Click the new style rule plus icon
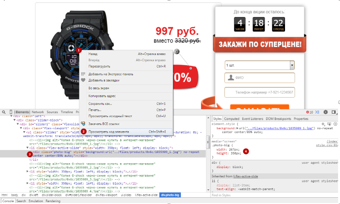The image size is (340, 204). click(322, 124)
